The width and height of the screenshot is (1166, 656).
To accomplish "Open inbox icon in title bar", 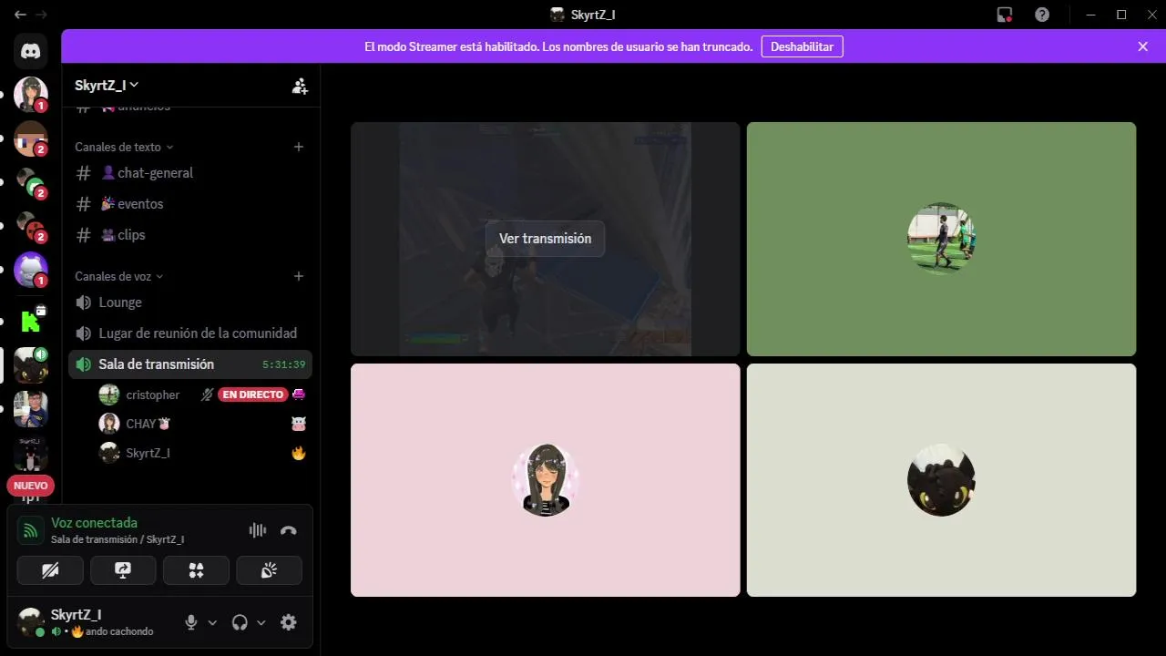I will tap(1005, 15).
